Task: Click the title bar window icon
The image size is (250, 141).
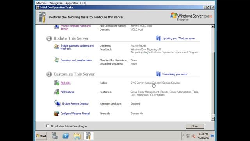Action: click(x=37, y=7)
